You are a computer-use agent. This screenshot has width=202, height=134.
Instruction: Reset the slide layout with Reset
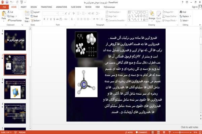point(34,16)
